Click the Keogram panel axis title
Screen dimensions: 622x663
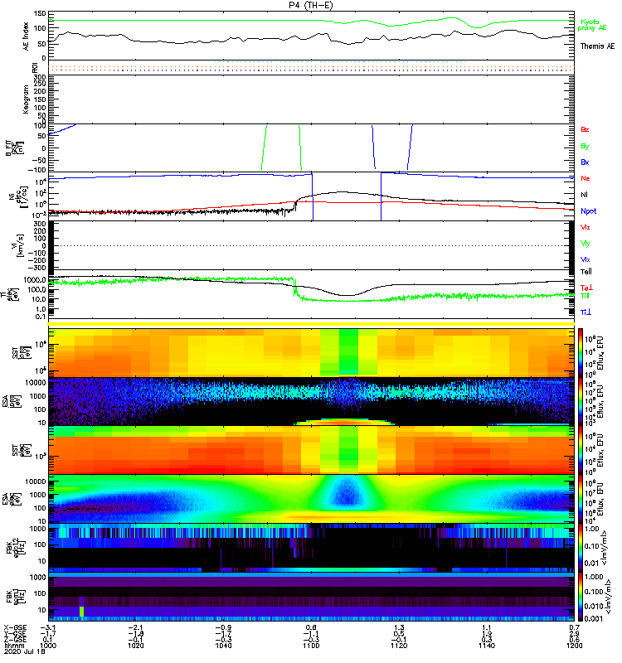coord(26,99)
